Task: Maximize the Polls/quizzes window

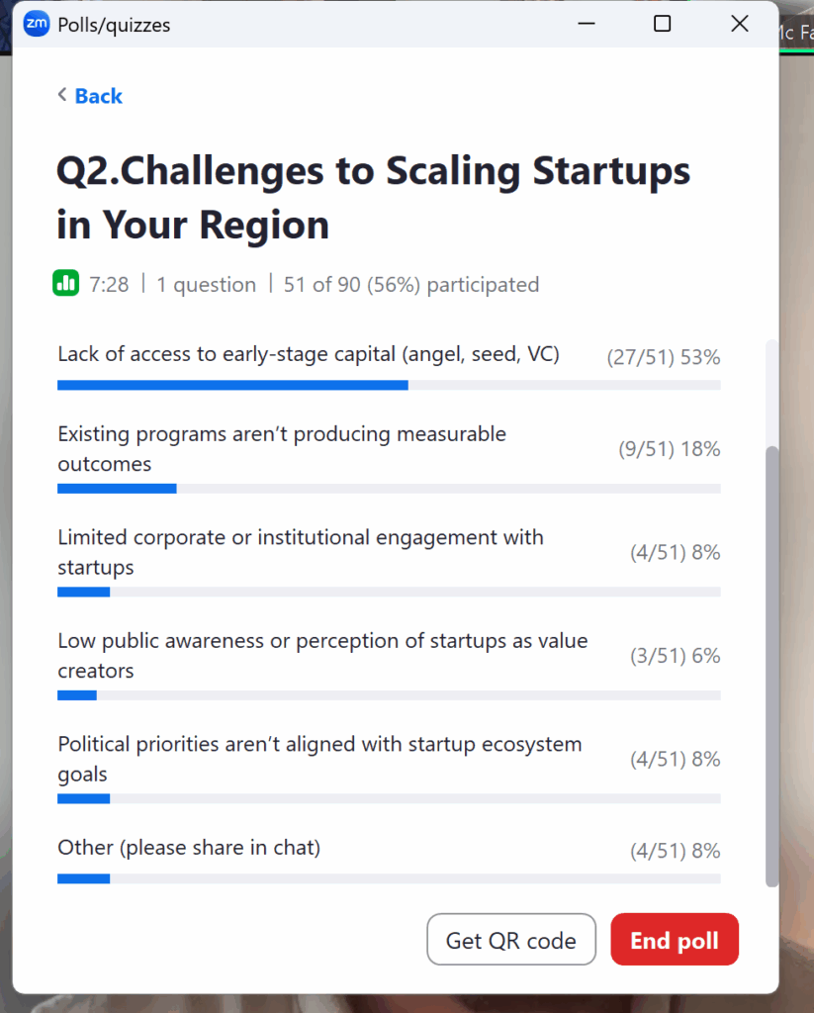Action: [663, 24]
